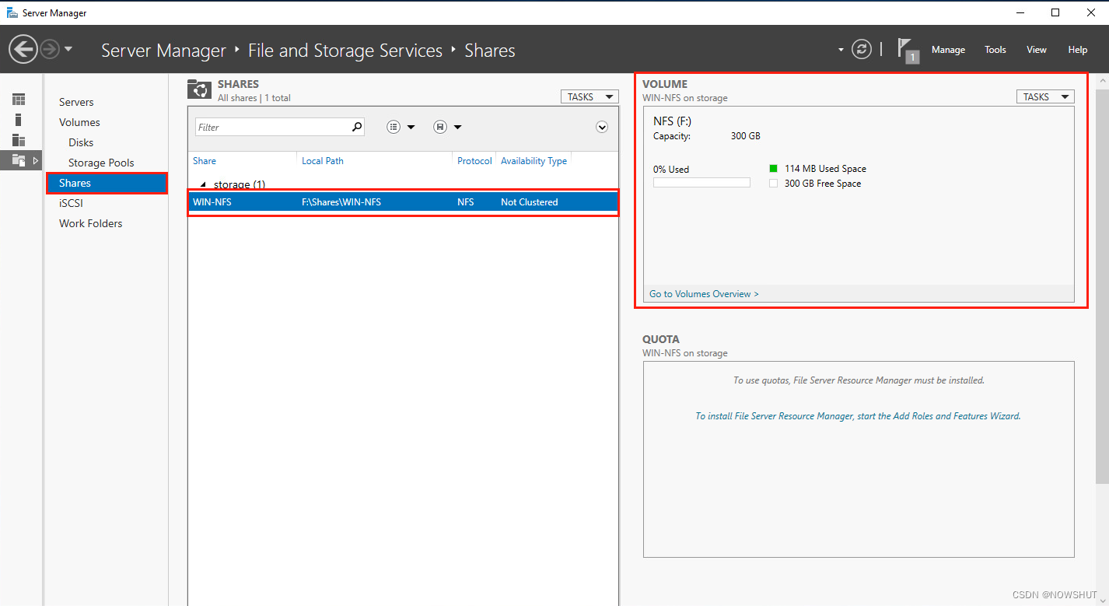Click the File and Storage Services sidebar icon
The height and width of the screenshot is (606, 1109).
[17, 160]
